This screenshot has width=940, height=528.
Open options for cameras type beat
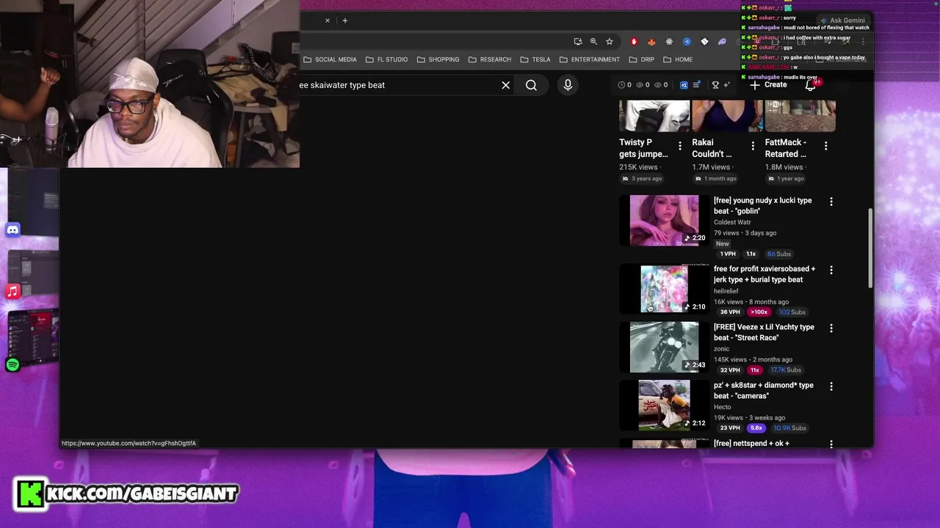click(x=831, y=386)
